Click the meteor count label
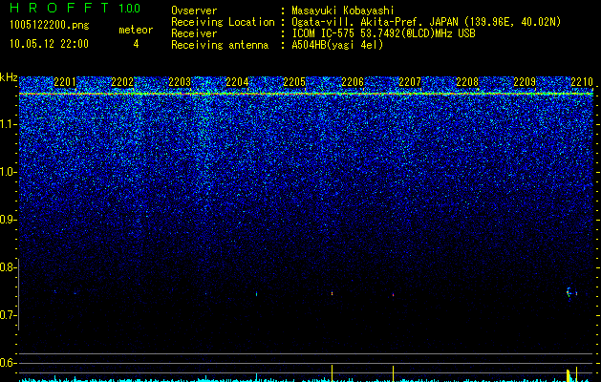 (x=136, y=30)
